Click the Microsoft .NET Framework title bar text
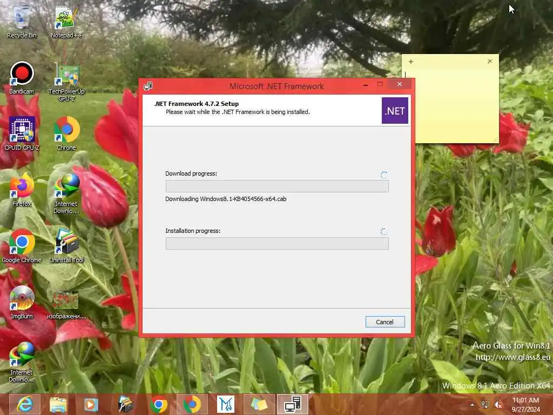This screenshot has height=415, width=553. (276, 86)
